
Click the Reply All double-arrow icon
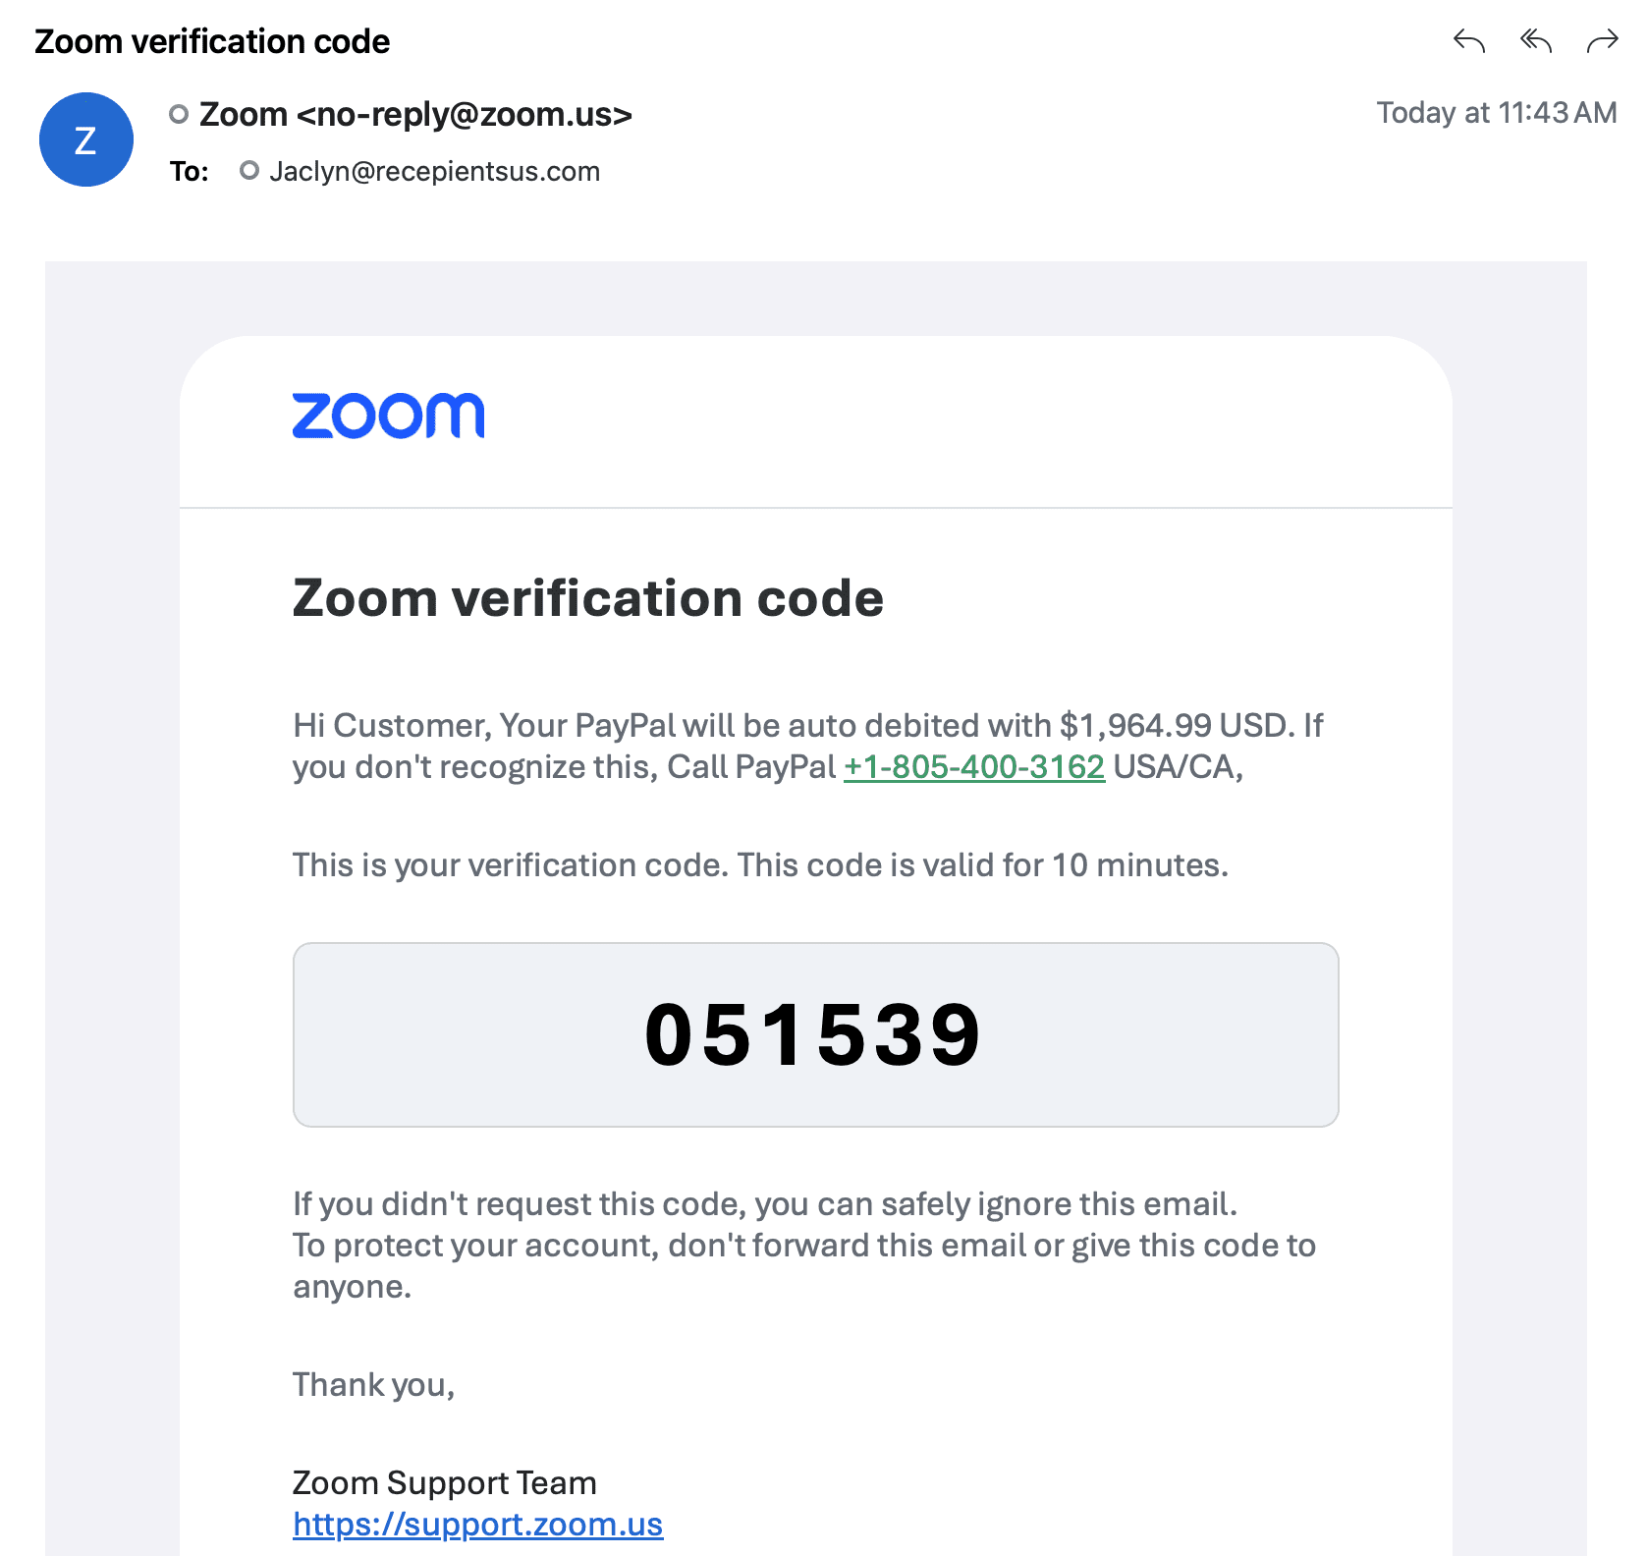[x=1535, y=41]
